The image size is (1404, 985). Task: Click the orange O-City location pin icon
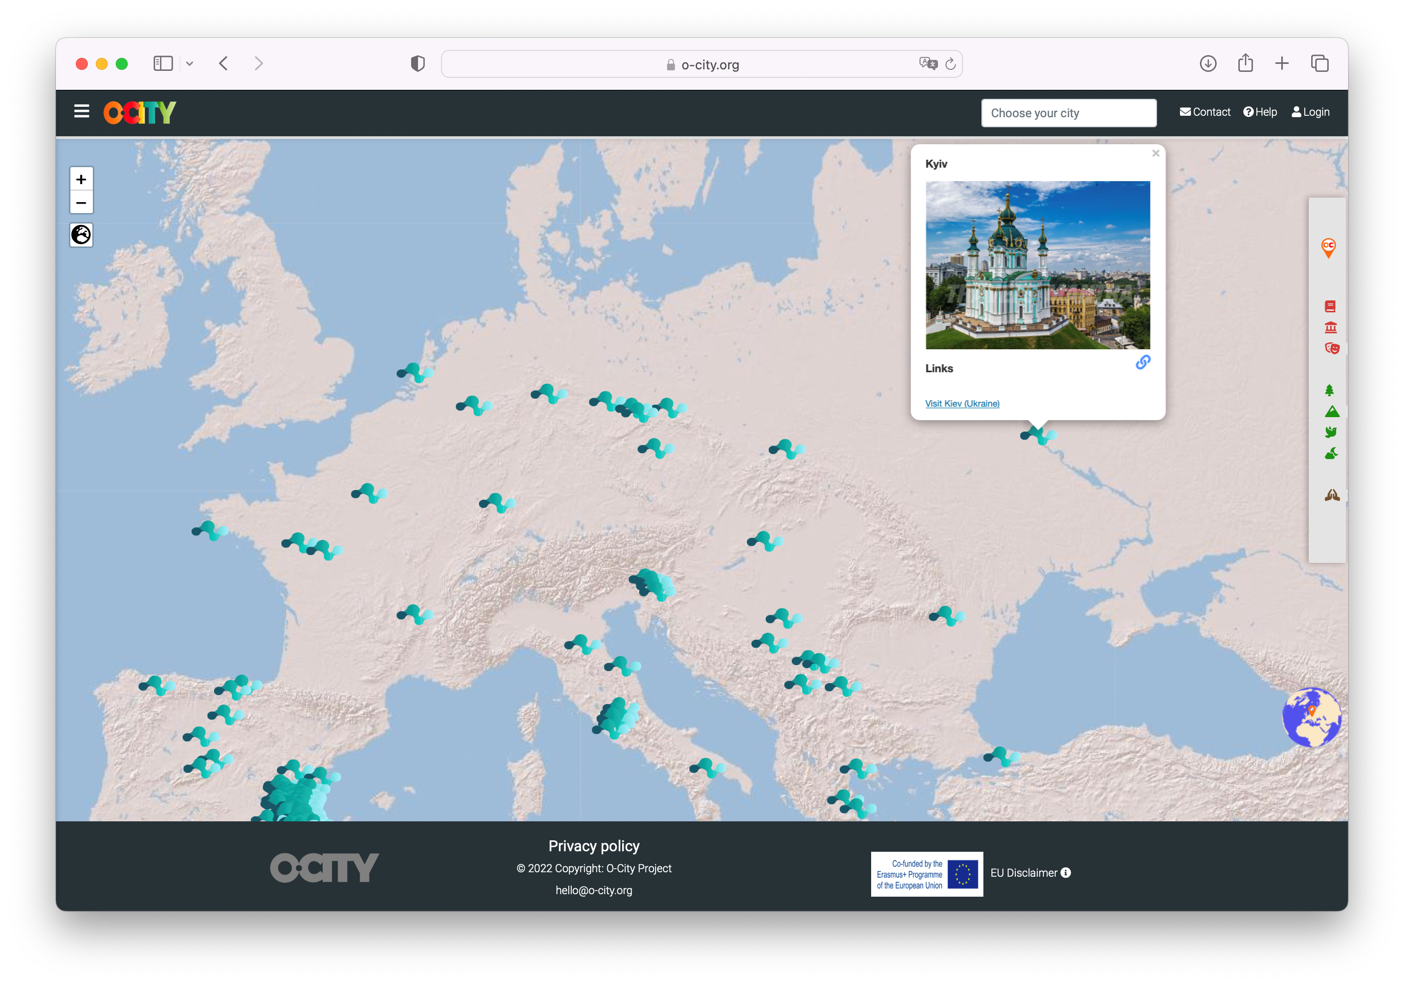pos(1328,247)
